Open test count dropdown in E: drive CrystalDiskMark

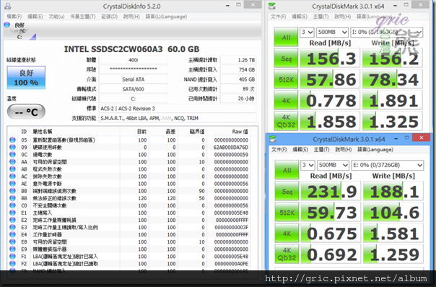(x=308, y=166)
